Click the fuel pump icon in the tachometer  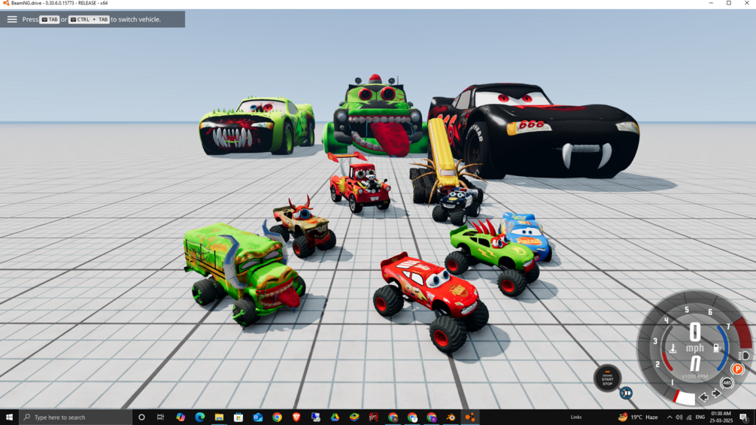point(717,348)
